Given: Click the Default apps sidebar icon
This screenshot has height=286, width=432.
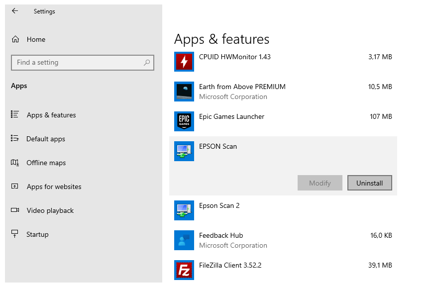Looking at the screenshot, I should [x=14, y=138].
